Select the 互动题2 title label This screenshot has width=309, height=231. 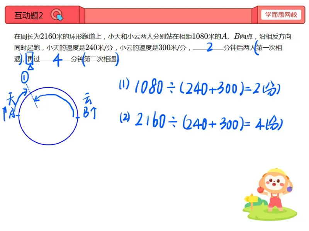point(29,15)
